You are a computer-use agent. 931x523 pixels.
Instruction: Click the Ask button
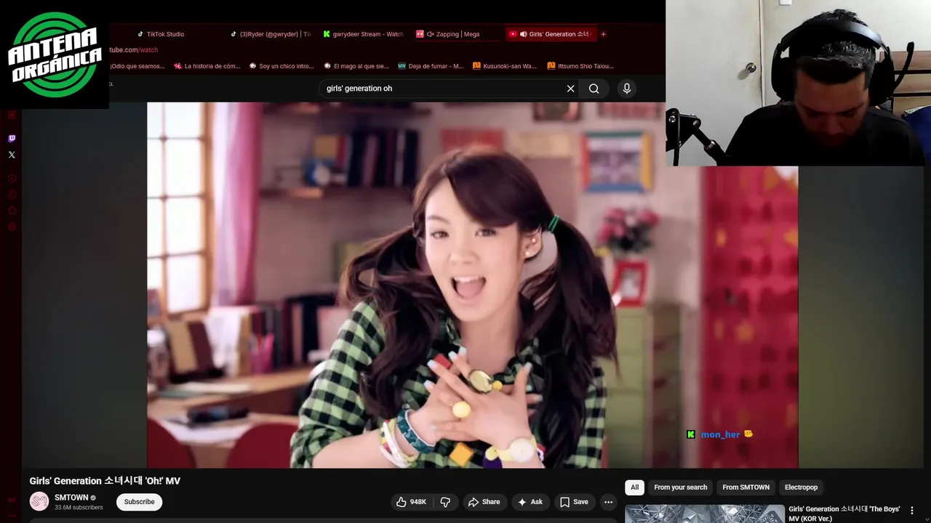[530, 502]
